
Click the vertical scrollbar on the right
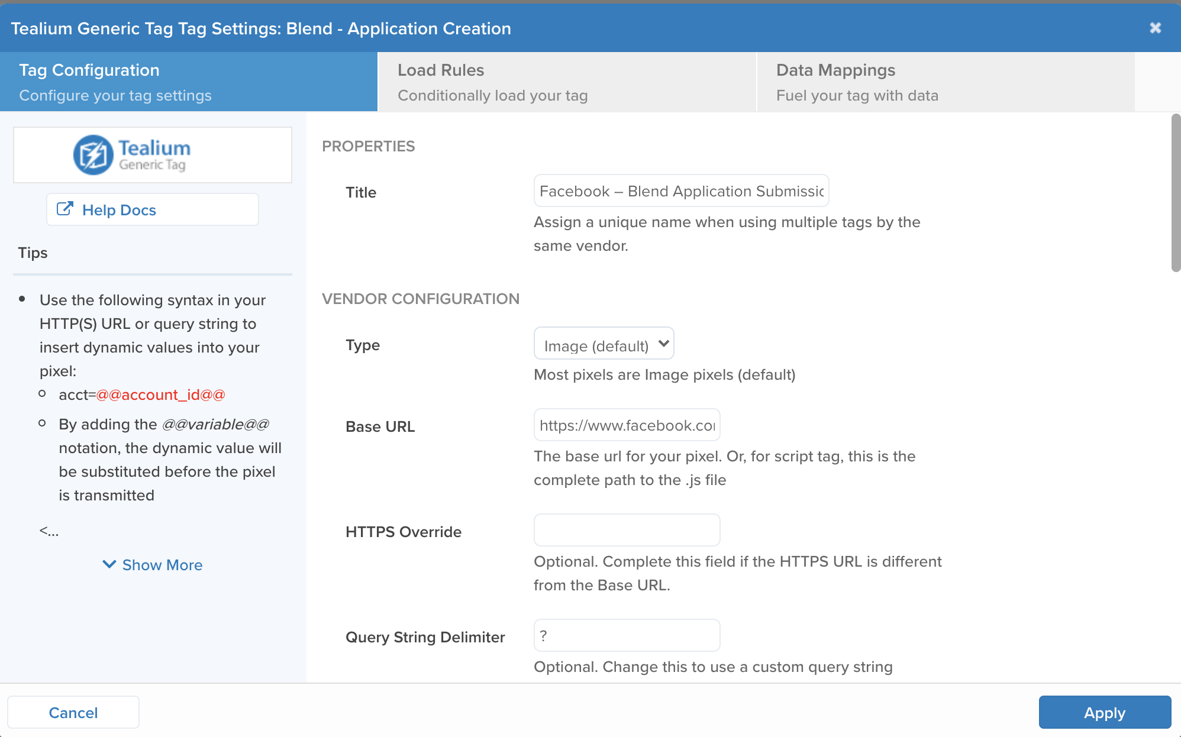point(1175,193)
